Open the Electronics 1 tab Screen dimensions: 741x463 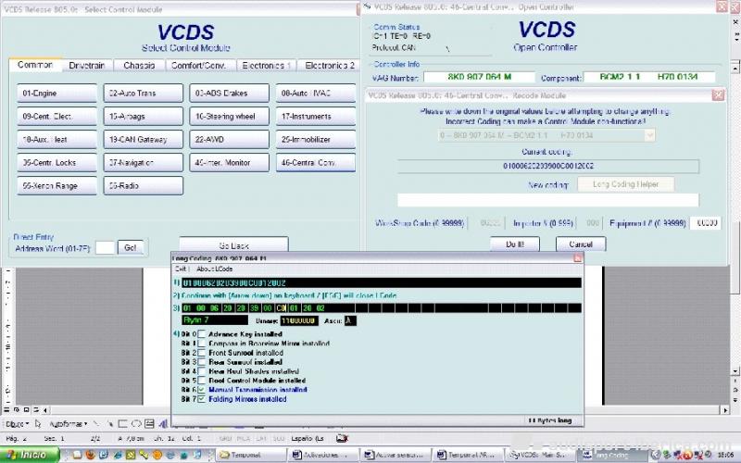pos(266,66)
